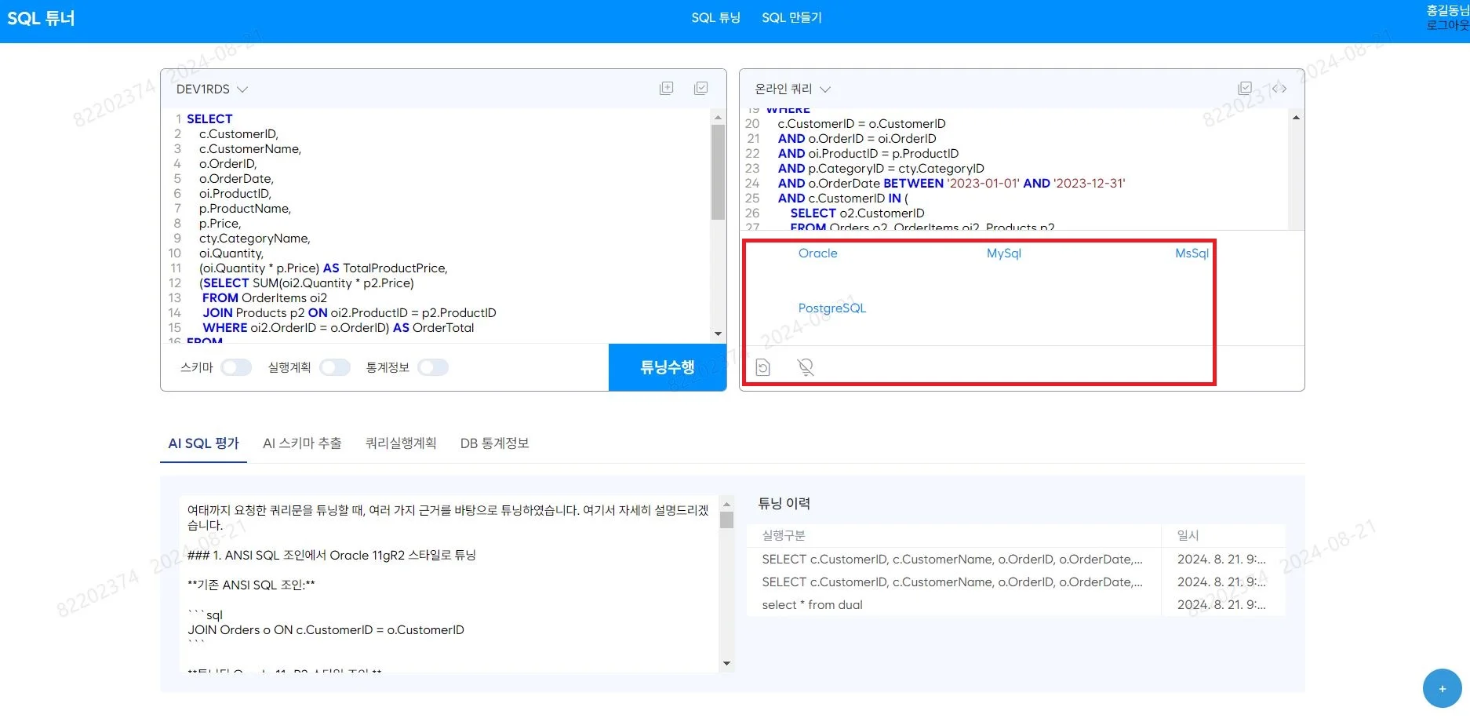Select the MySql conversion option
1470x722 pixels.
[1003, 253]
